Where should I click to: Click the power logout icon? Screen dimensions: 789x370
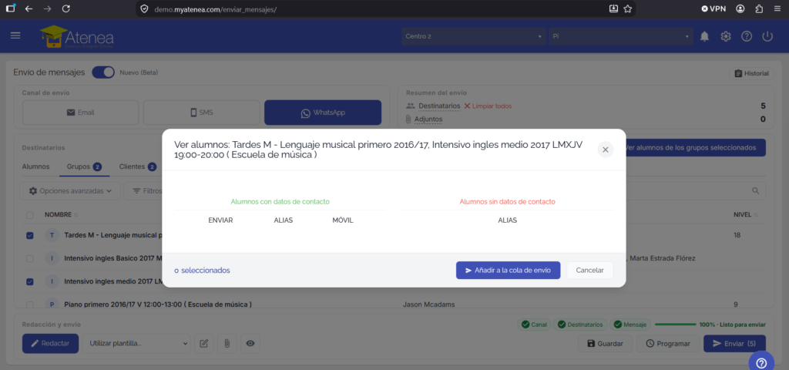[767, 36]
